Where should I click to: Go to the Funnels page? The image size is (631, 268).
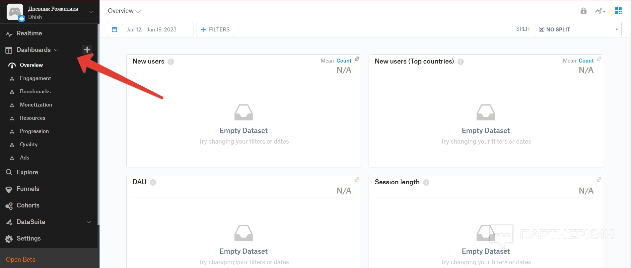pyautogui.click(x=28, y=189)
